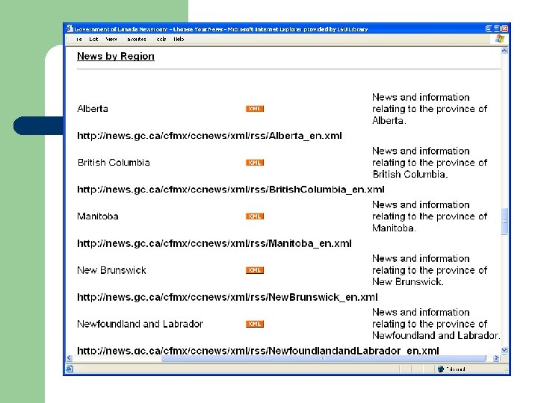Click the horizontal scrollbar thumb
The image size is (538, 403).
(324, 358)
